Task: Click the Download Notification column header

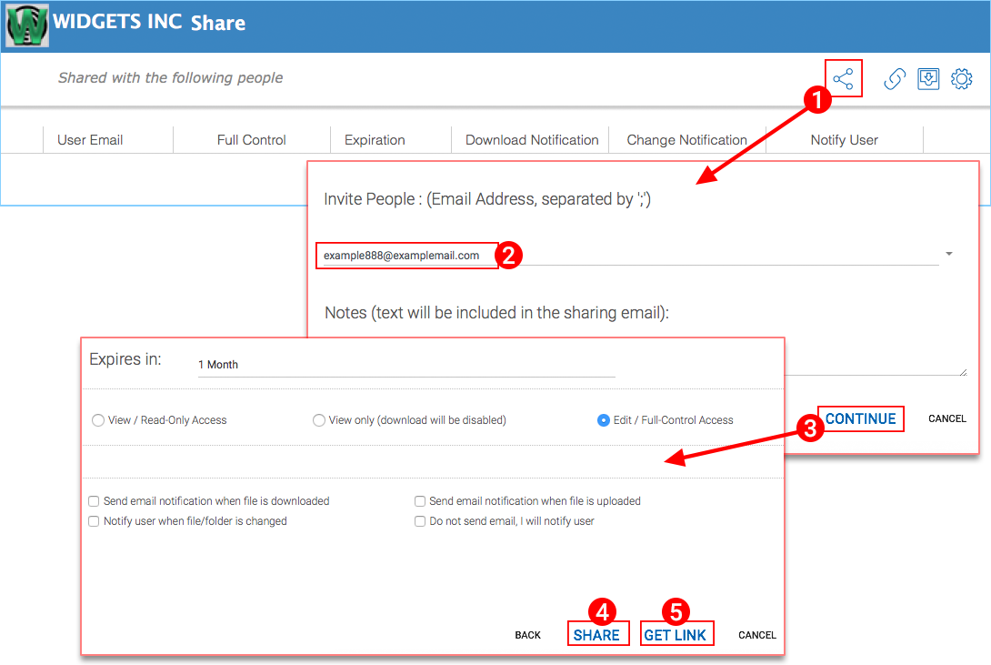Action: click(x=532, y=140)
